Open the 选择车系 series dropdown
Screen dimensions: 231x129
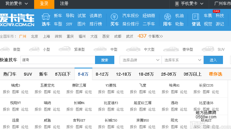pos(183,60)
